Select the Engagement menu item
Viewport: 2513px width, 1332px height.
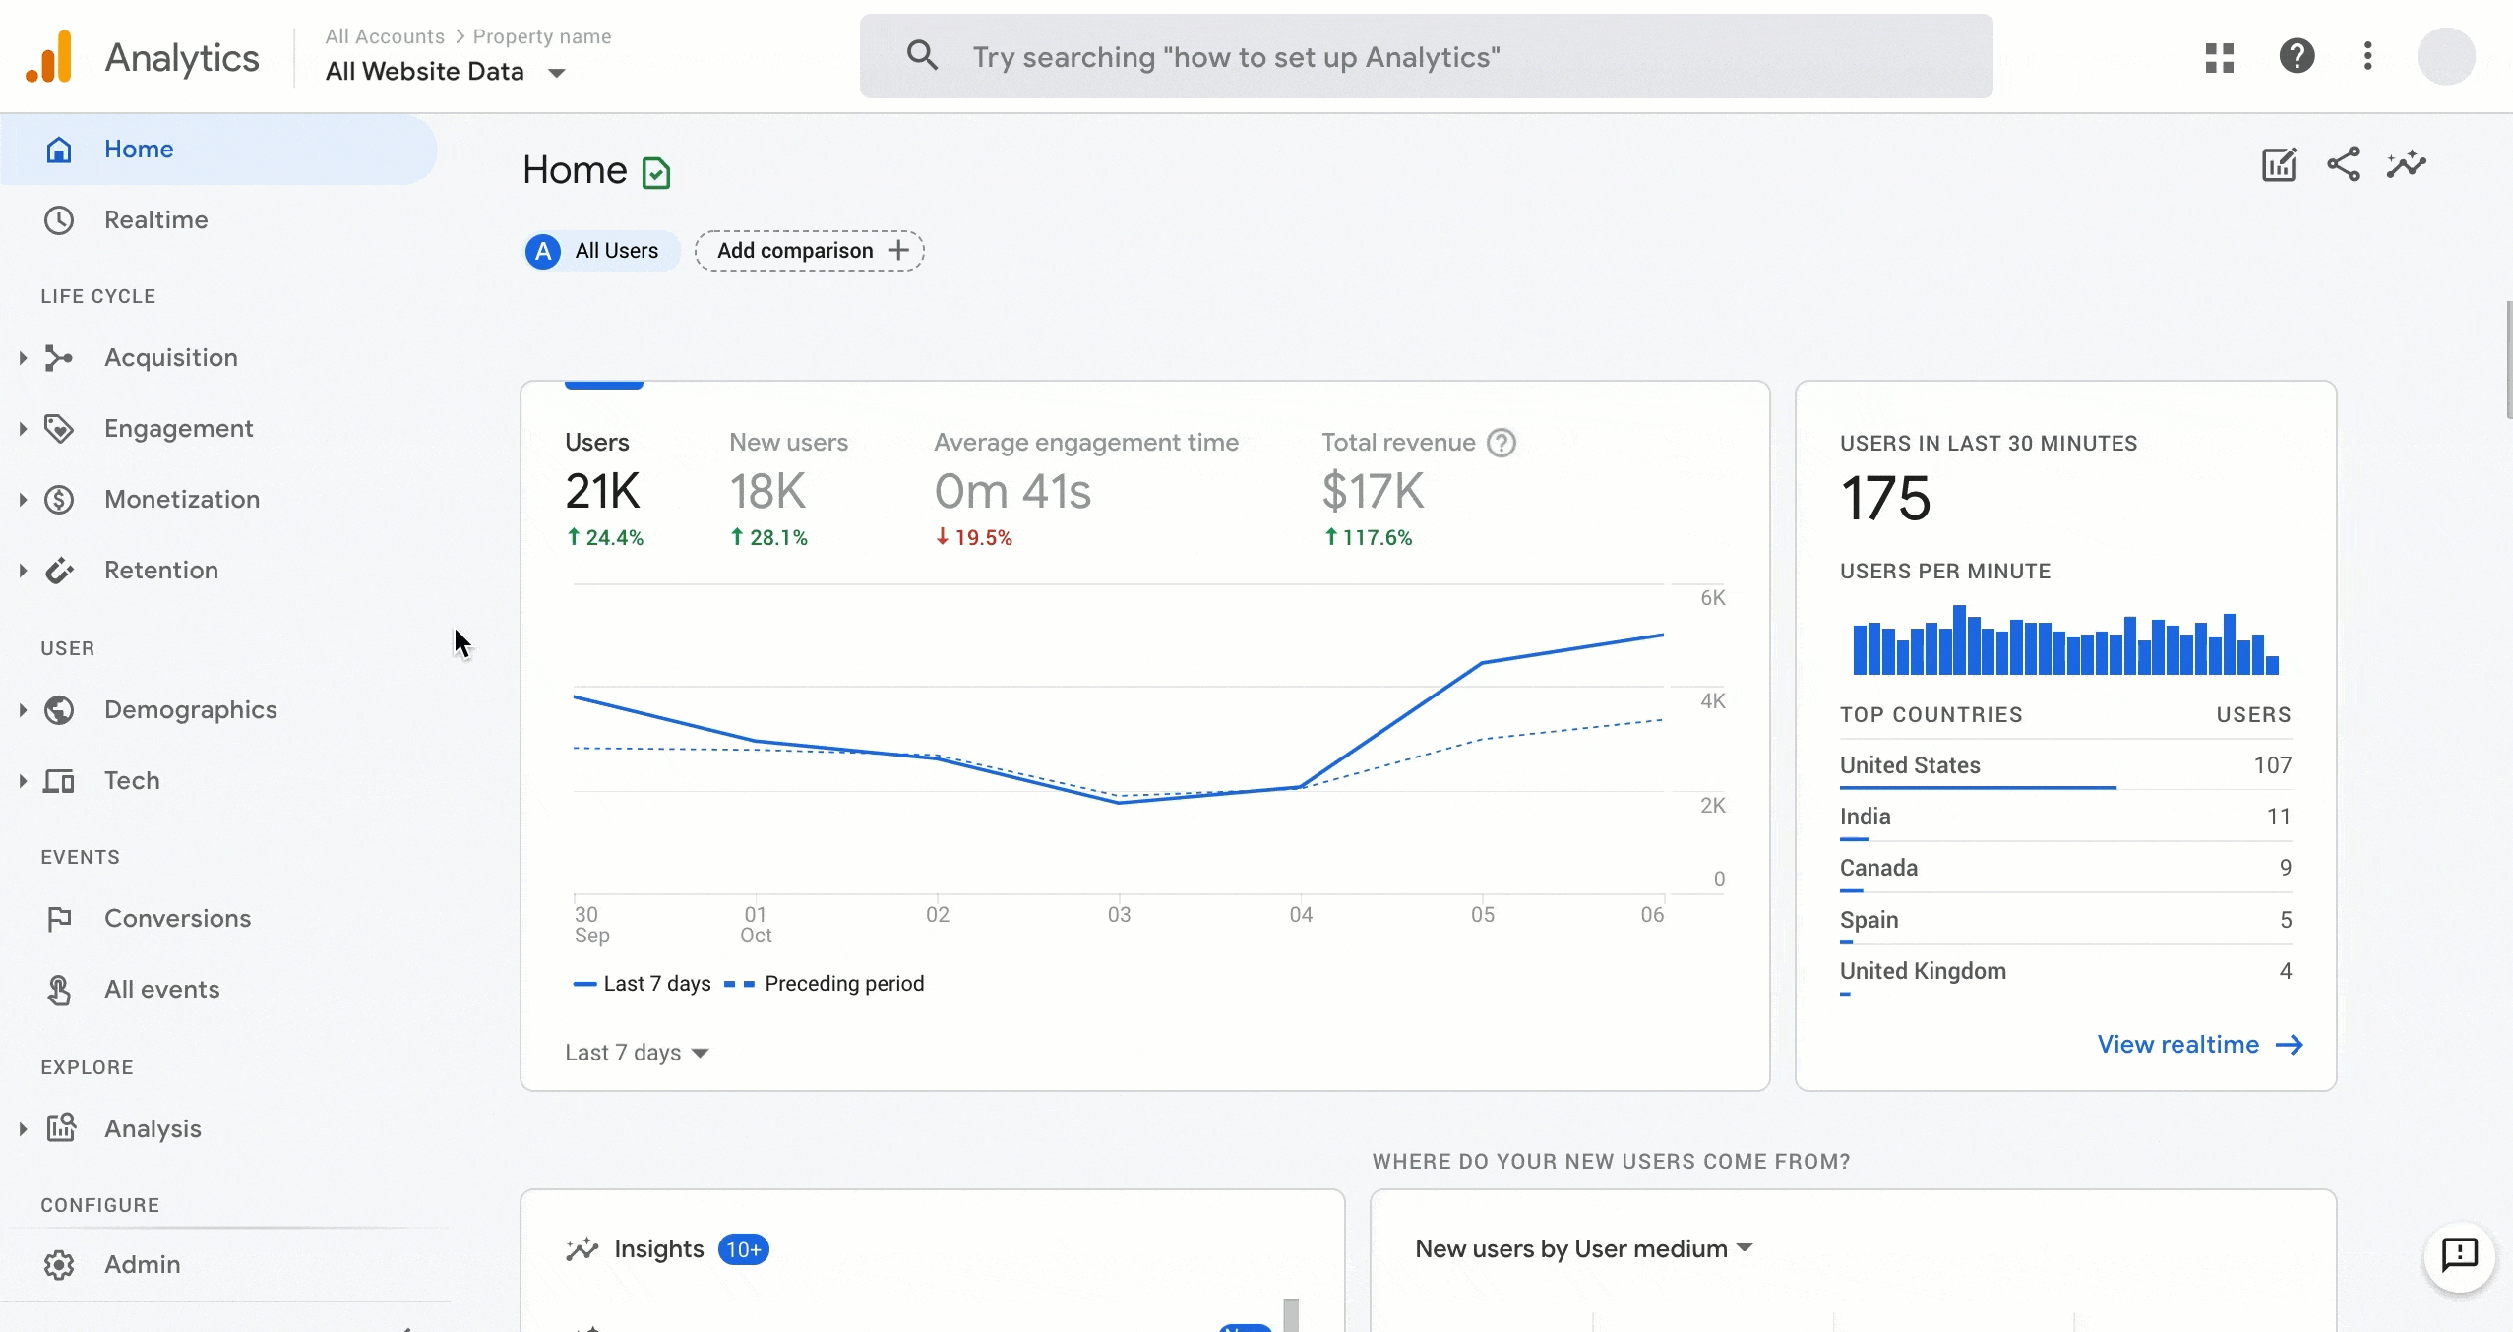(x=179, y=429)
